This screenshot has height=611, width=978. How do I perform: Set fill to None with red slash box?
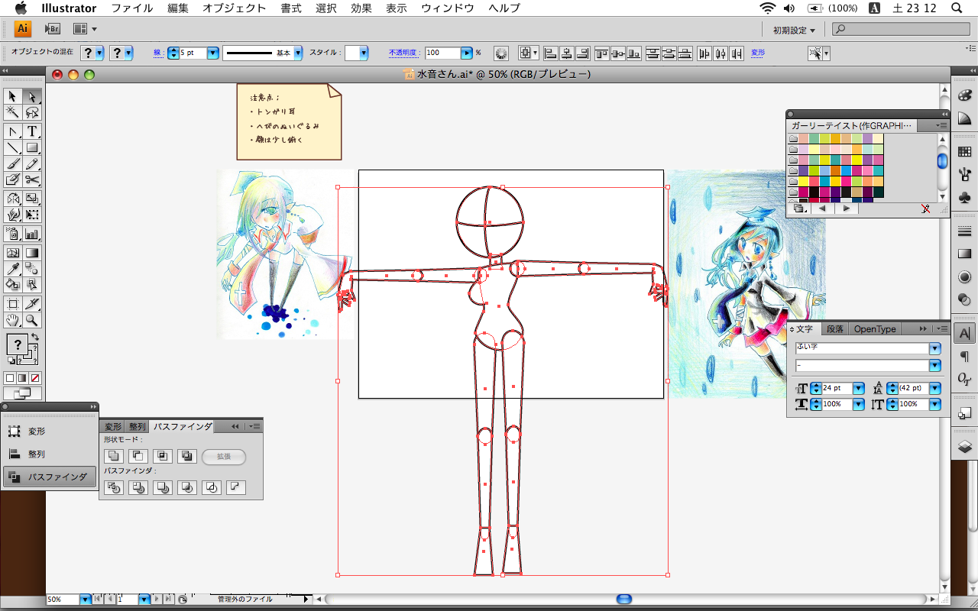tap(35, 378)
